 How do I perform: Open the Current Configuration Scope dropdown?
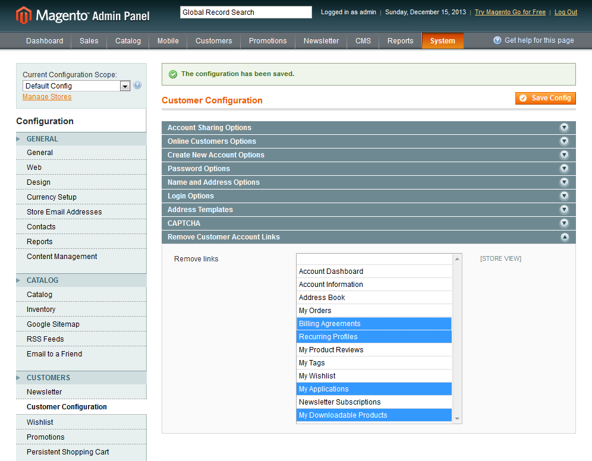click(77, 86)
